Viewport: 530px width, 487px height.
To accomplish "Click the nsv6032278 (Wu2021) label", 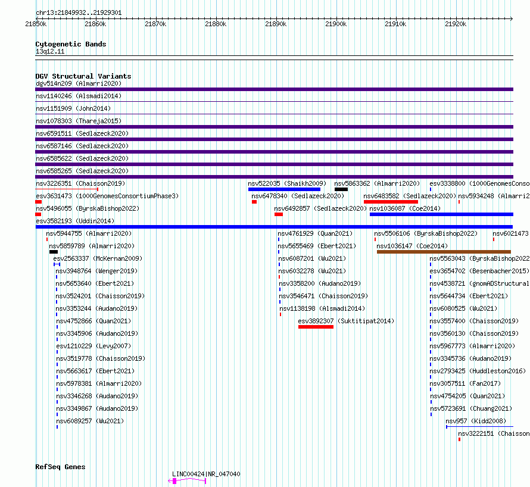I will pos(312,271).
